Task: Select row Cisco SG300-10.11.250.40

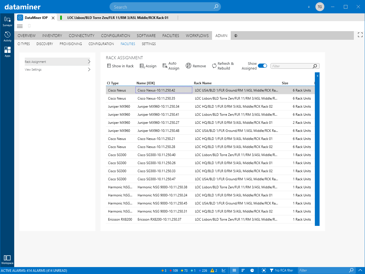Action: tap(210, 155)
